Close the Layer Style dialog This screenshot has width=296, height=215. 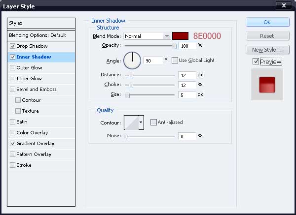284,5
